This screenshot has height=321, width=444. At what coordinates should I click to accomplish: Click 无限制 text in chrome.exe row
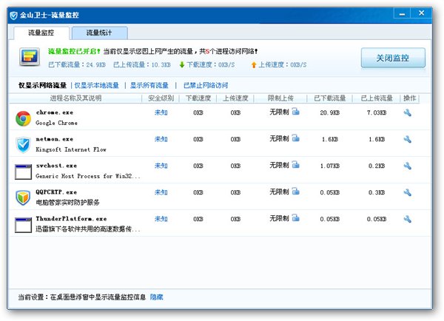click(x=279, y=112)
